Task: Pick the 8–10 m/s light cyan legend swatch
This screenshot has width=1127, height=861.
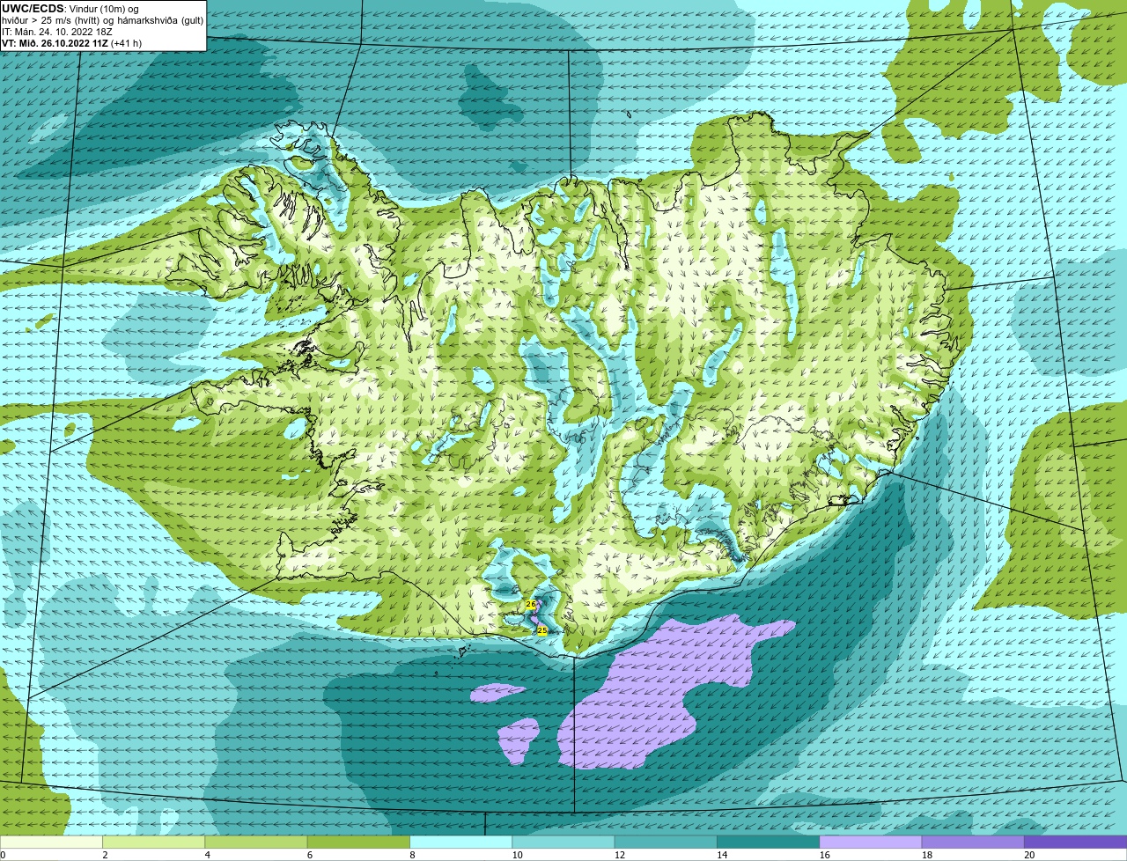Action: point(461,843)
